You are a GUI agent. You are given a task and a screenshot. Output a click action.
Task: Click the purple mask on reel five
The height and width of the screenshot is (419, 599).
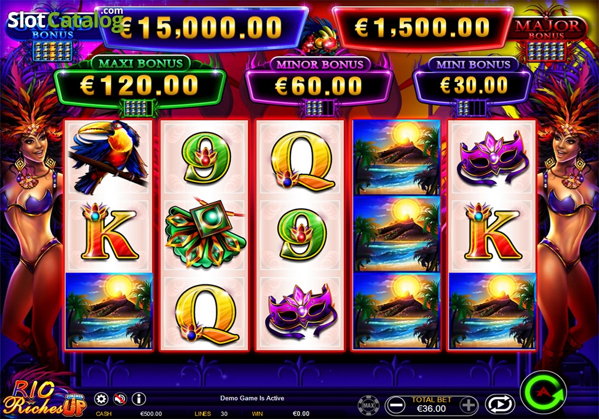[492, 157]
